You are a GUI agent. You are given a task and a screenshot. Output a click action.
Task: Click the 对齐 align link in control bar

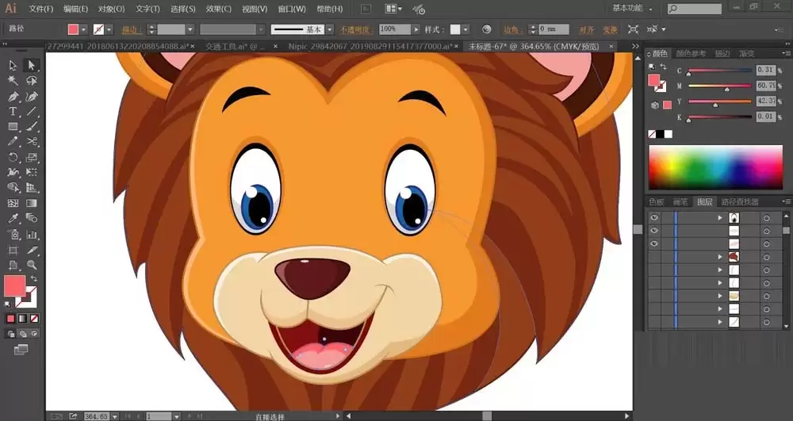click(x=586, y=29)
